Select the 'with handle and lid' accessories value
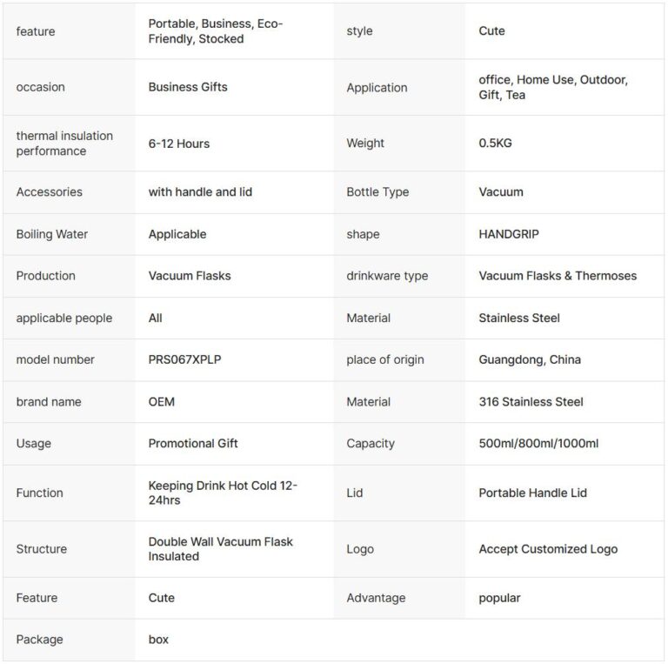Screen dimensions: 668x664 click(x=200, y=191)
